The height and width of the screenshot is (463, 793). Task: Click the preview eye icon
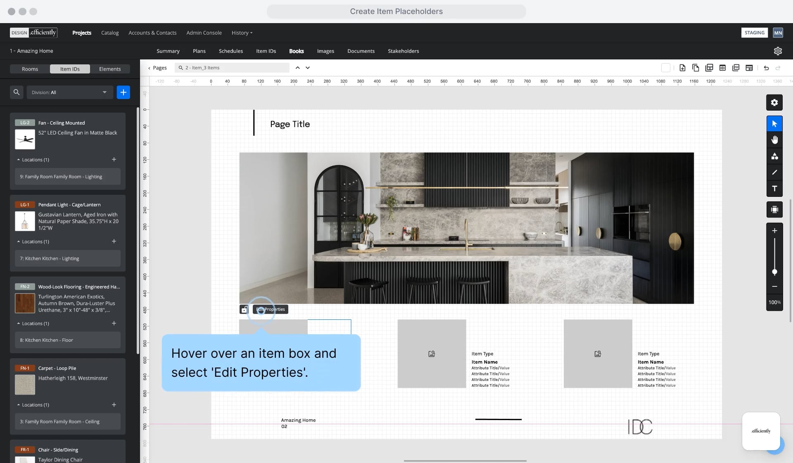722,68
